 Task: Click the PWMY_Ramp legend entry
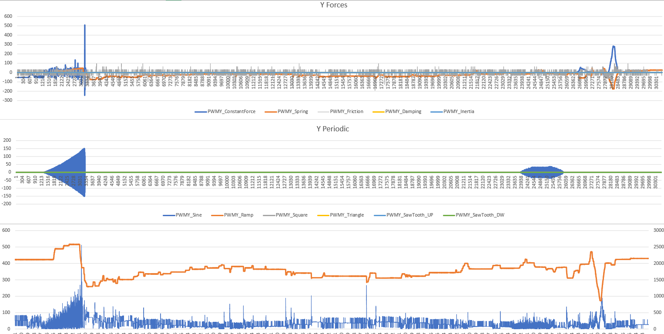[x=238, y=215]
